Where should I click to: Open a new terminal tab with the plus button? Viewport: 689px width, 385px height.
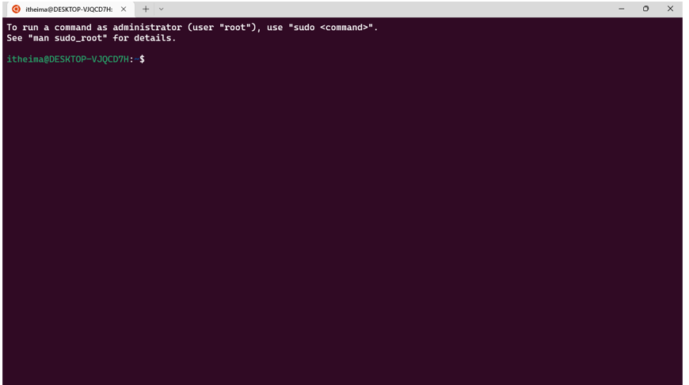[146, 9]
